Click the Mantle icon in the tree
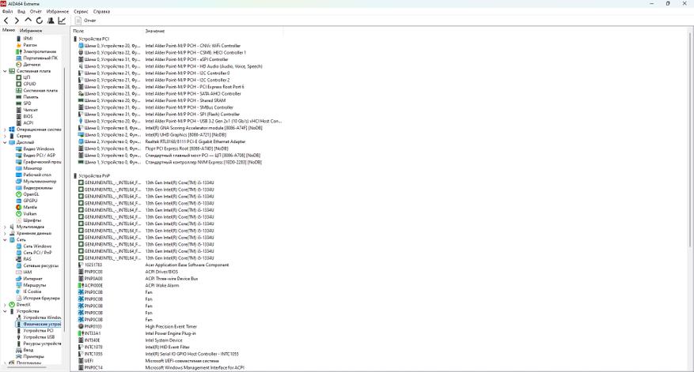The height and width of the screenshot is (372, 694). (18, 207)
